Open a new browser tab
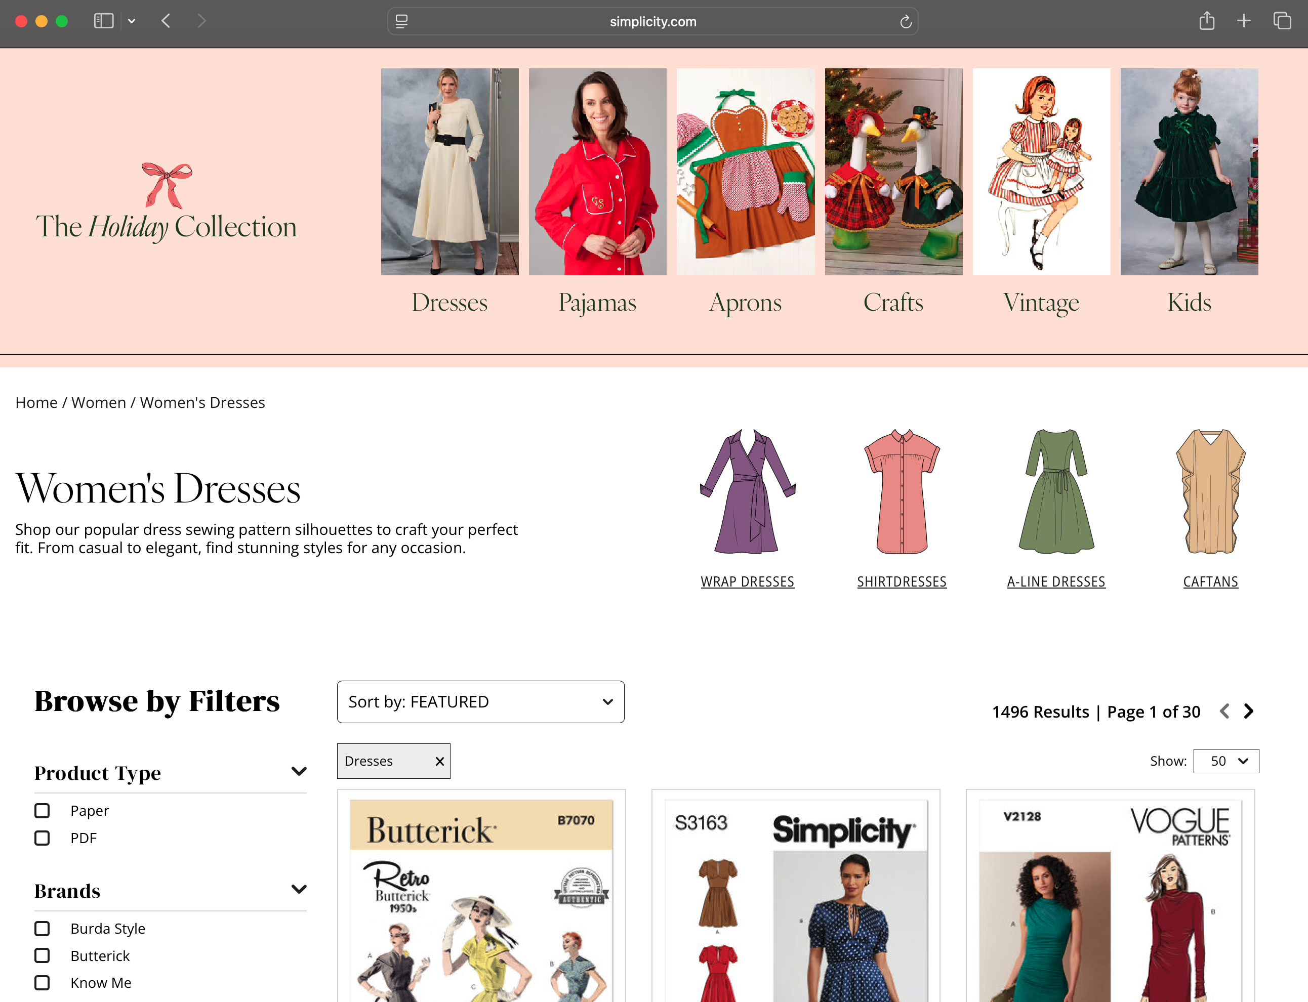1308x1002 pixels. 1244,20
